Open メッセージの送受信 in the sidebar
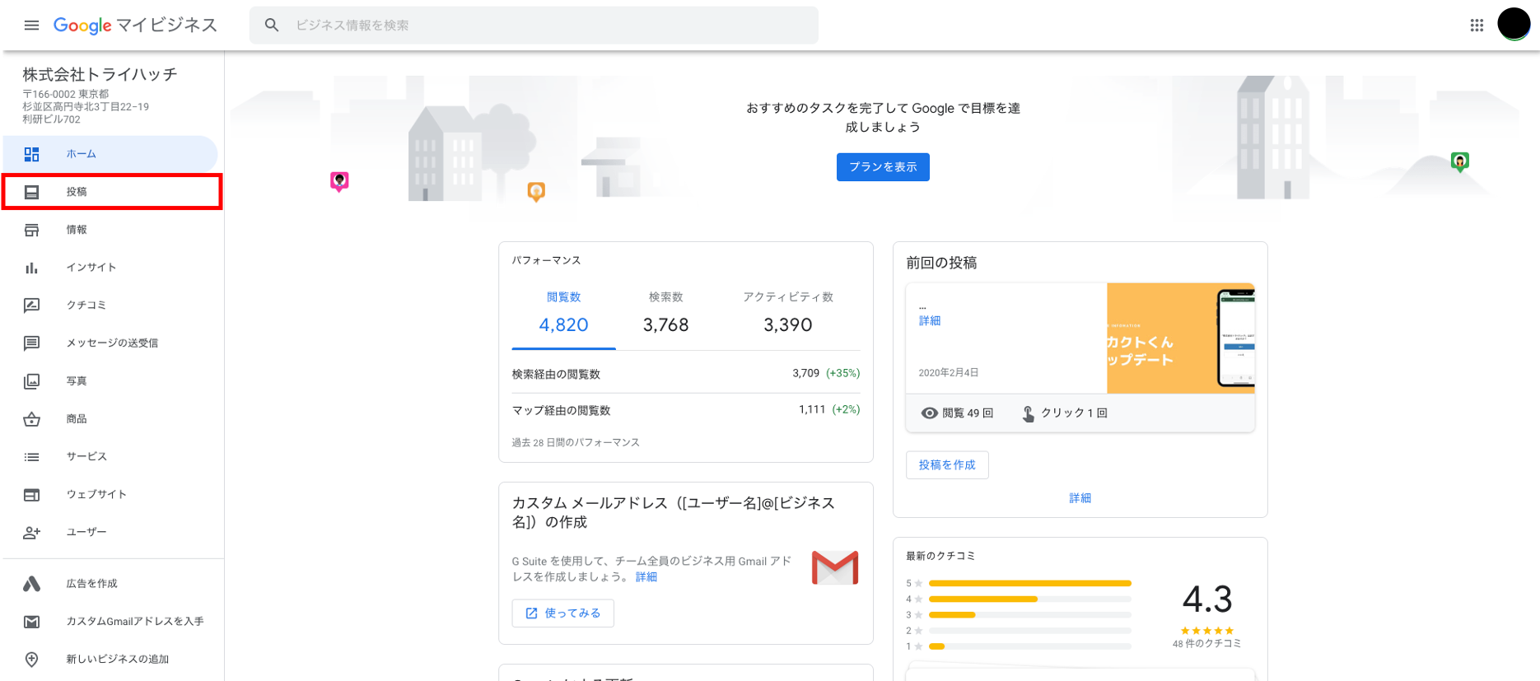The image size is (1540, 681). (110, 343)
